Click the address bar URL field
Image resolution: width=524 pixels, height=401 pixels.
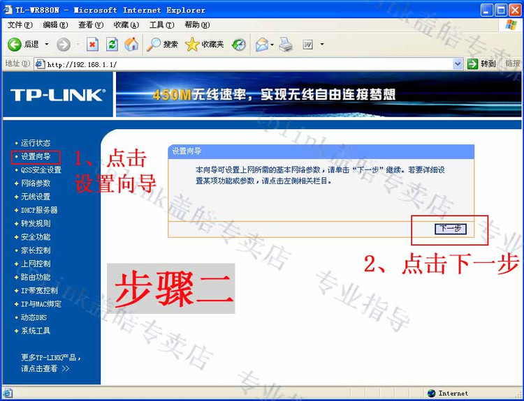point(249,64)
